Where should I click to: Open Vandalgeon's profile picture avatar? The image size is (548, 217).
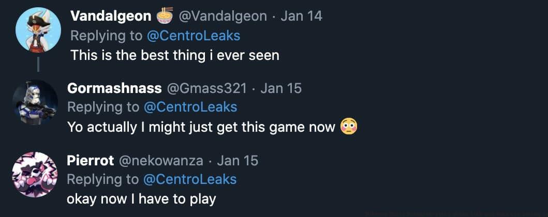pyautogui.click(x=38, y=30)
